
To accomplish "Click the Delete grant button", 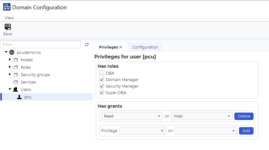I will (x=244, y=116).
